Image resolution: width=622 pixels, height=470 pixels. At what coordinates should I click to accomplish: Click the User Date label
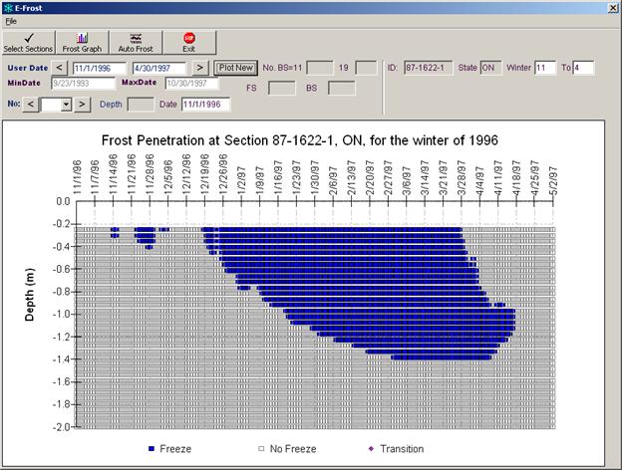click(27, 68)
